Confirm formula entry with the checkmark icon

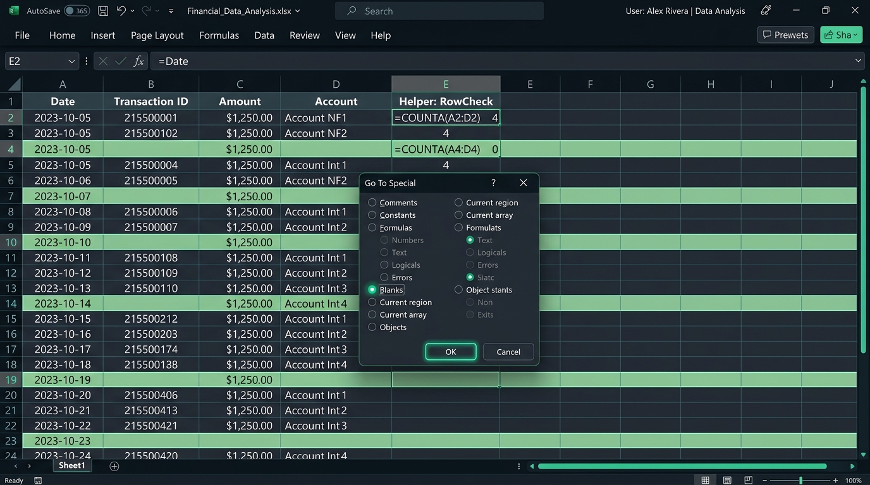121,61
